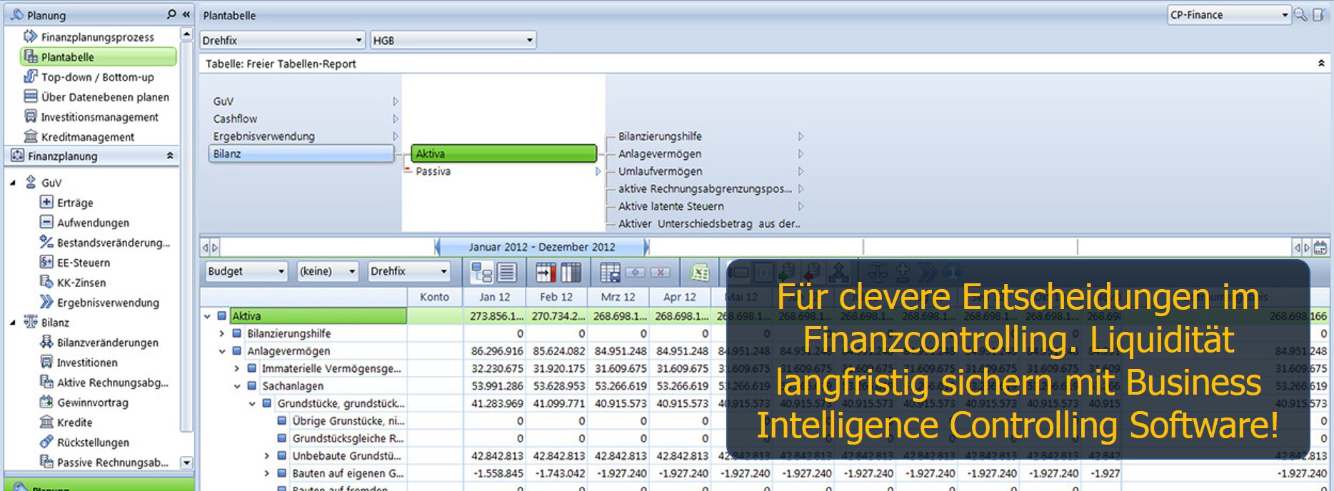Screen dimensions: 1334x491
Task: Select Bestandsveränderung item in sidebar
Action: (105, 243)
